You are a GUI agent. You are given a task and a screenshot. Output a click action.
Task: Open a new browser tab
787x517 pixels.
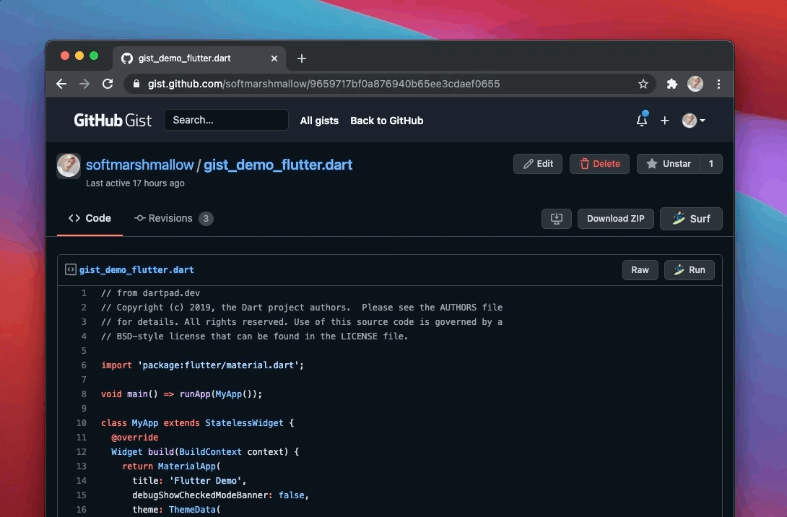(x=302, y=58)
